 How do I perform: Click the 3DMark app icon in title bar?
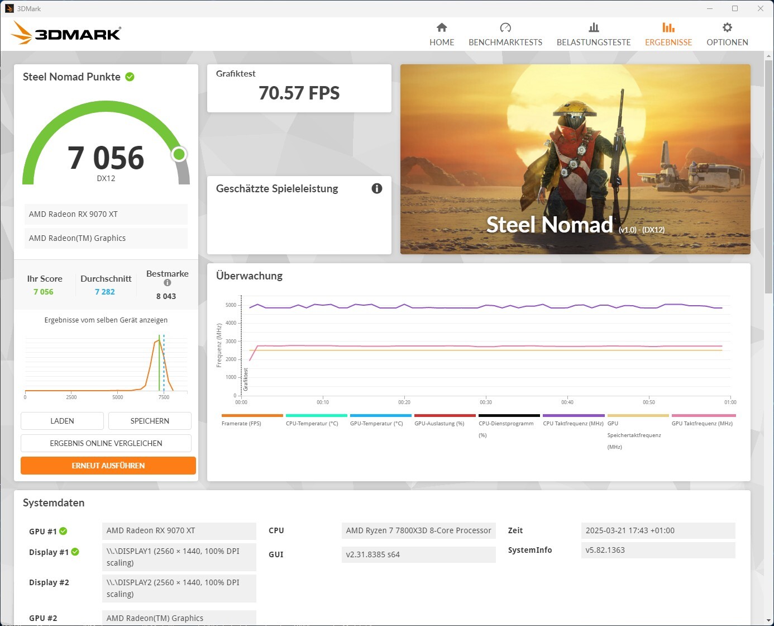point(9,8)
